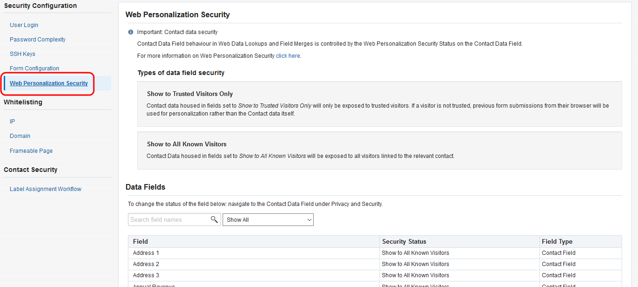Go to Password Complexity page

(37, 40)
